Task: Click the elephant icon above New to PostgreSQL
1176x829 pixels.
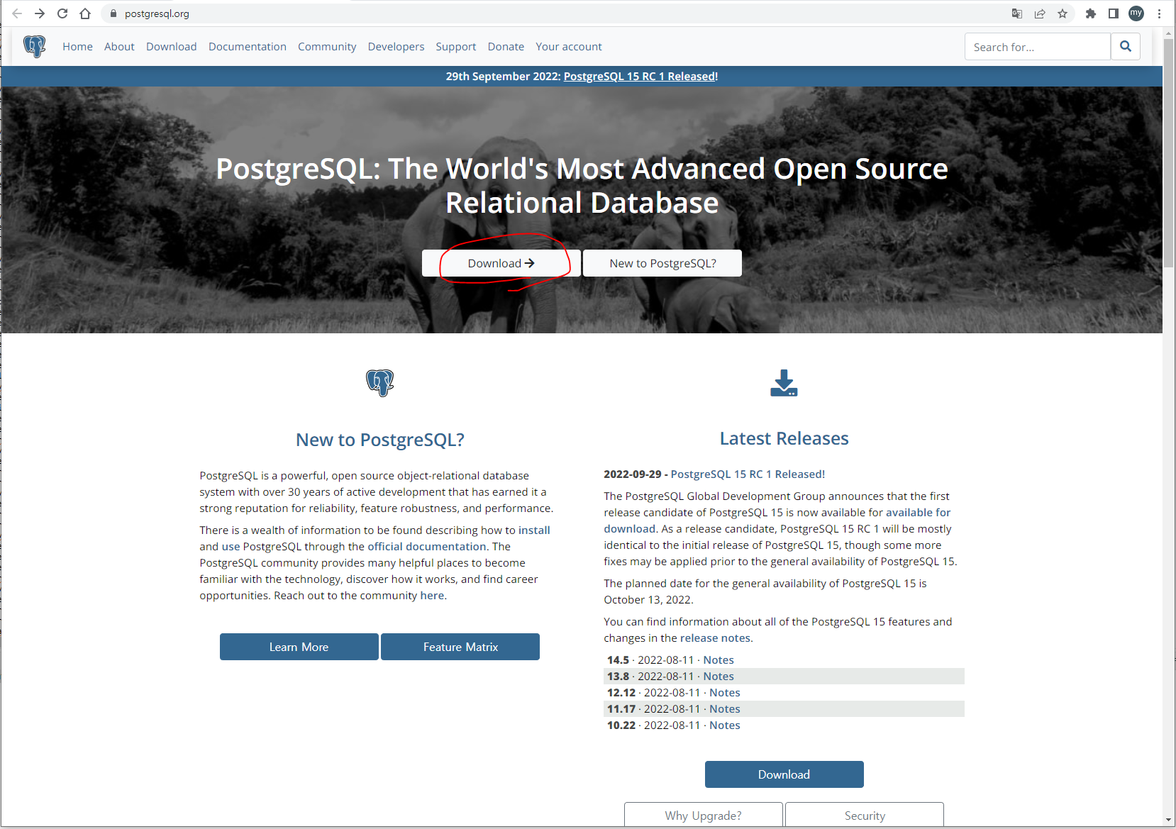Action: (x=380, y=383)
